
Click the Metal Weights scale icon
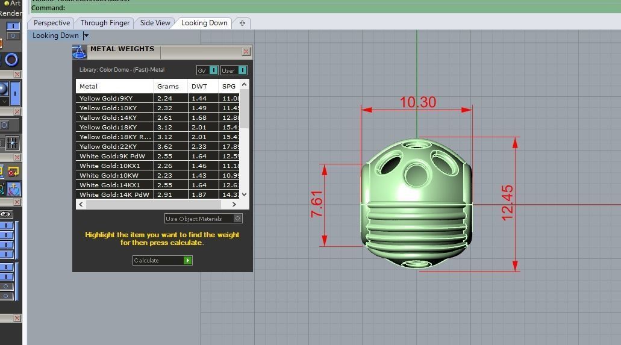pos(80,52)
